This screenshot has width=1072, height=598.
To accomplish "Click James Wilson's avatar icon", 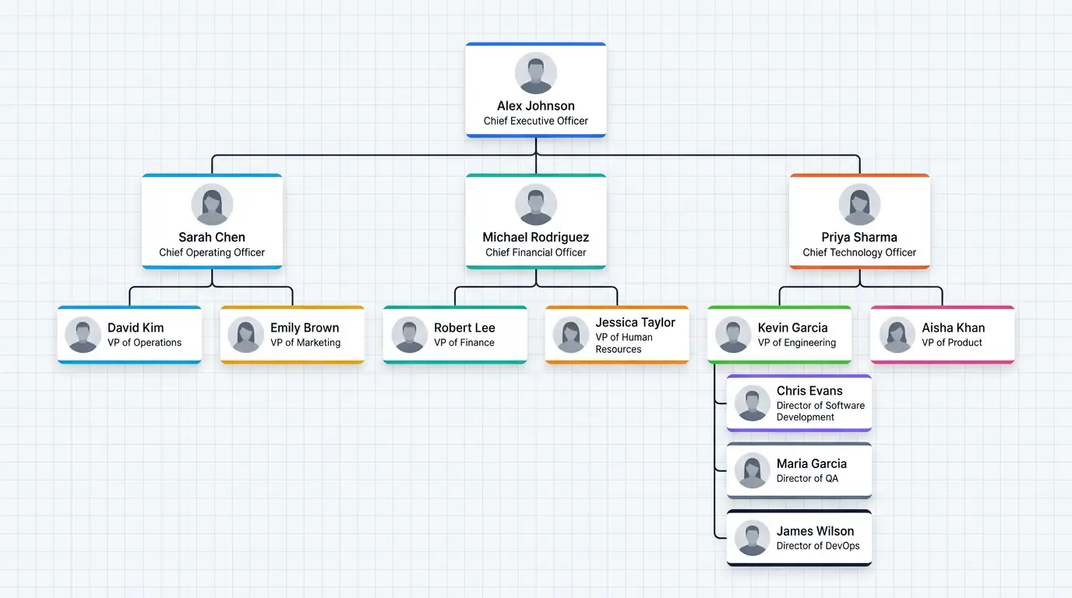I will pos(752,538).
